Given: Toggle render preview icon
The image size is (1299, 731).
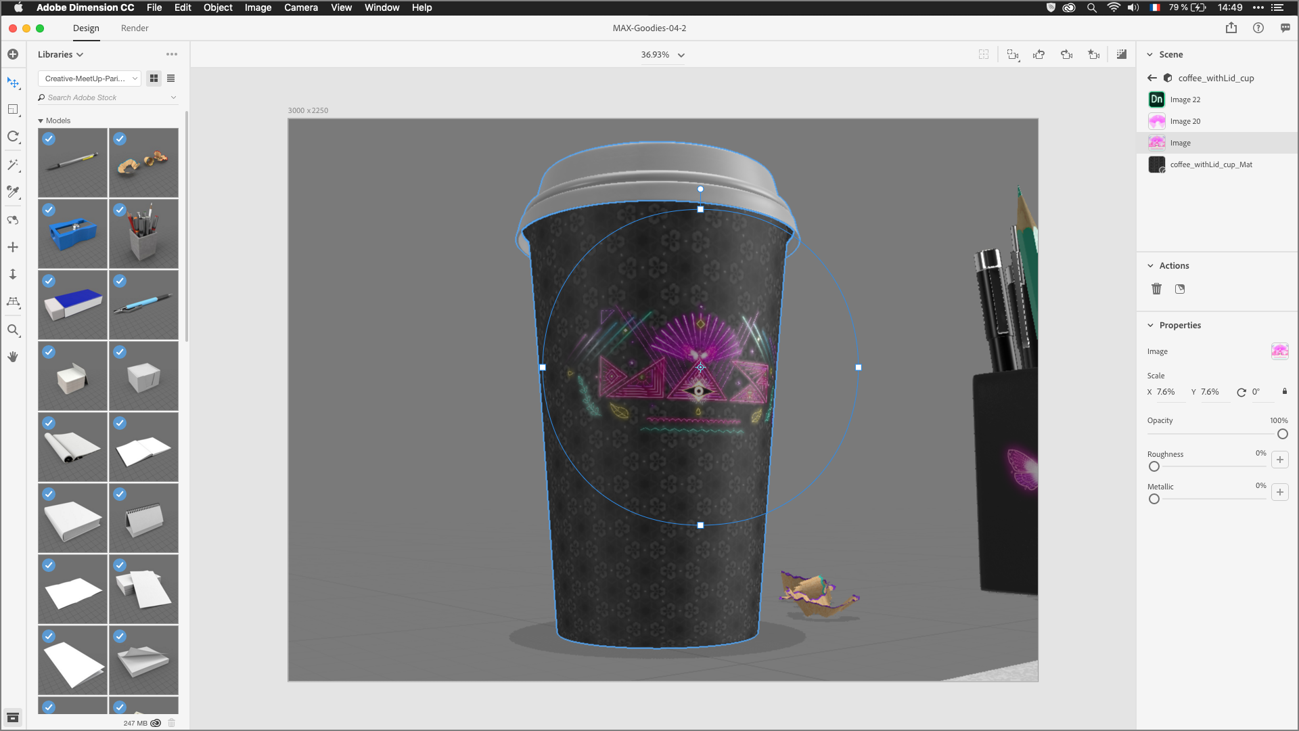Looking at the screenshot, I should coord(1122,55).
